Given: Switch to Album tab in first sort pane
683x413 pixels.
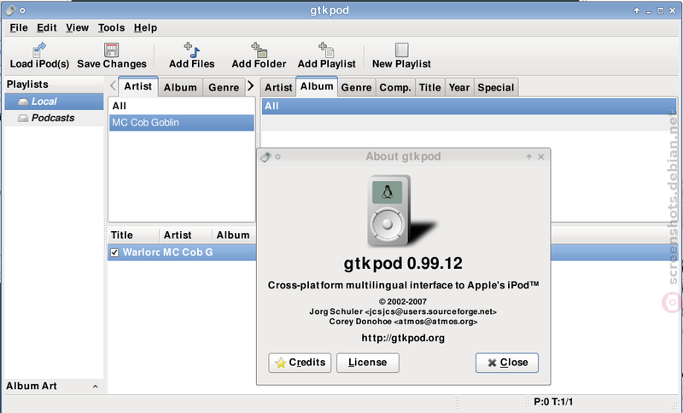Looking at the screenshot, I should [180, 88].
